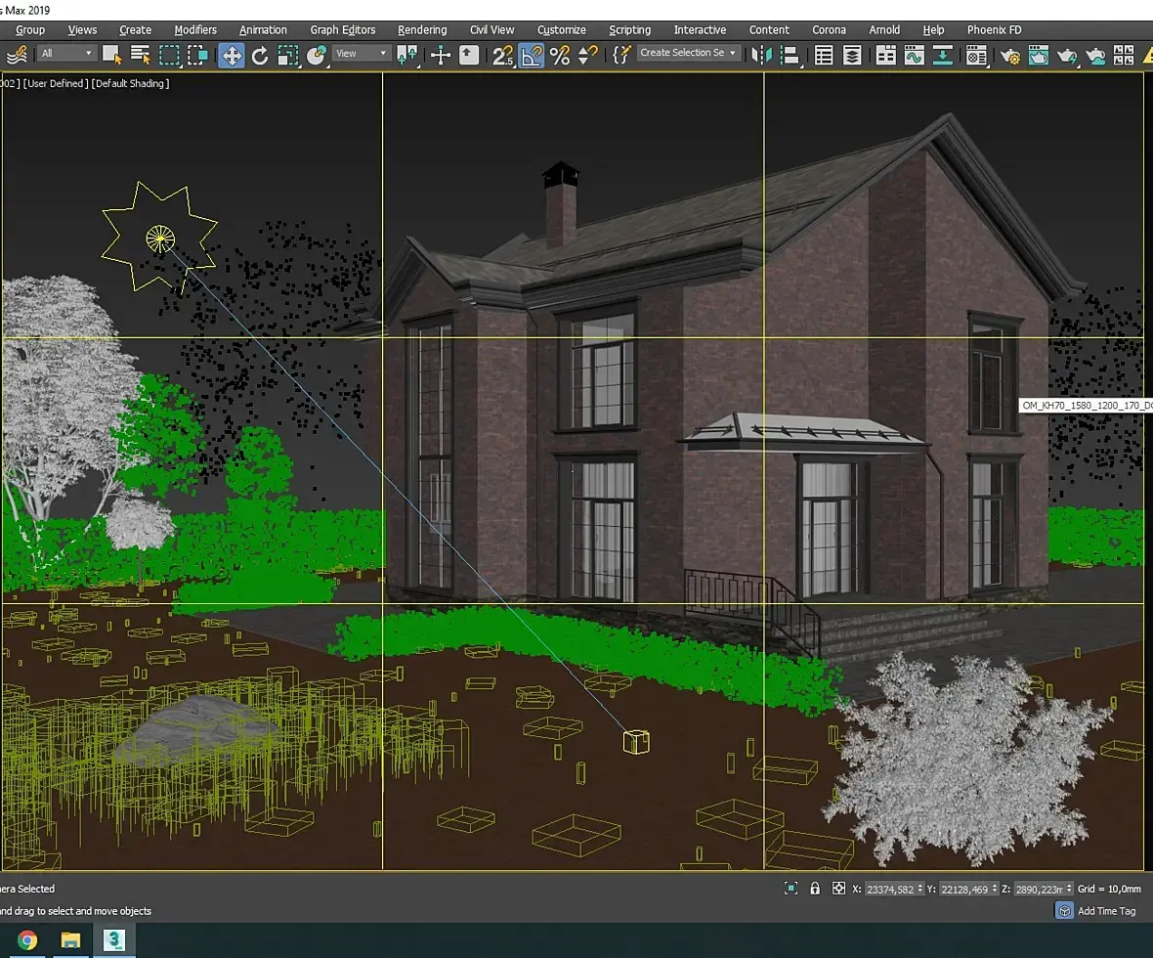The width and height of the screenshot is (1153, 958).
Task: Open File Explorer from the taskbar
Action: pyautogui.click(x=70, y=940)
